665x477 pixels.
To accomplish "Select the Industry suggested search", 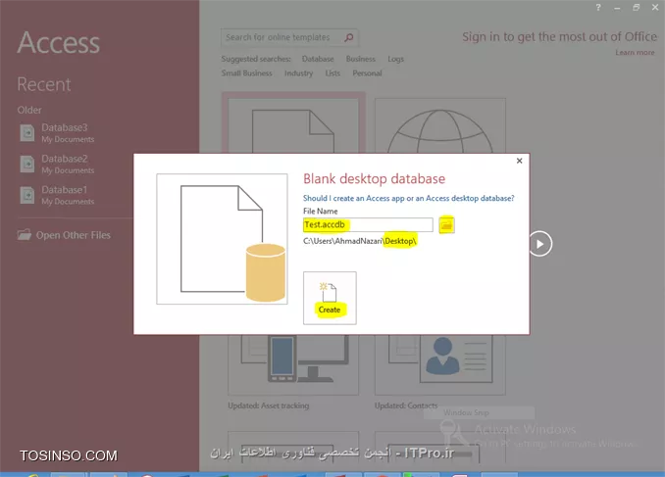I will point(298,72).
